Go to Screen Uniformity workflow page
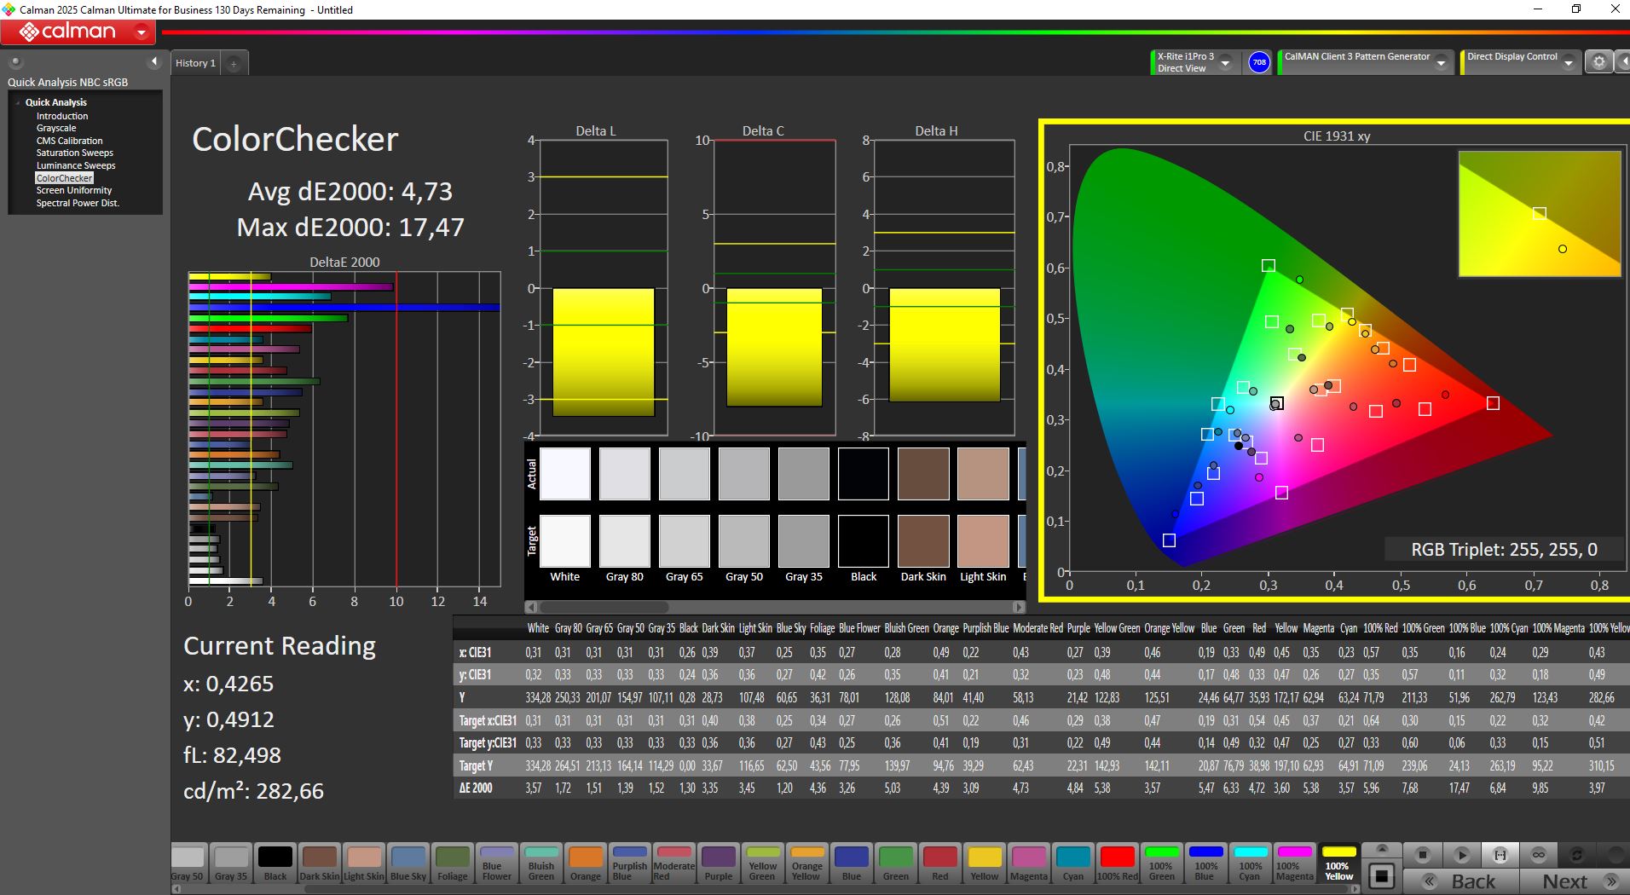The height and width of the screenshot is (895, 1630). (x=74, y=190)
